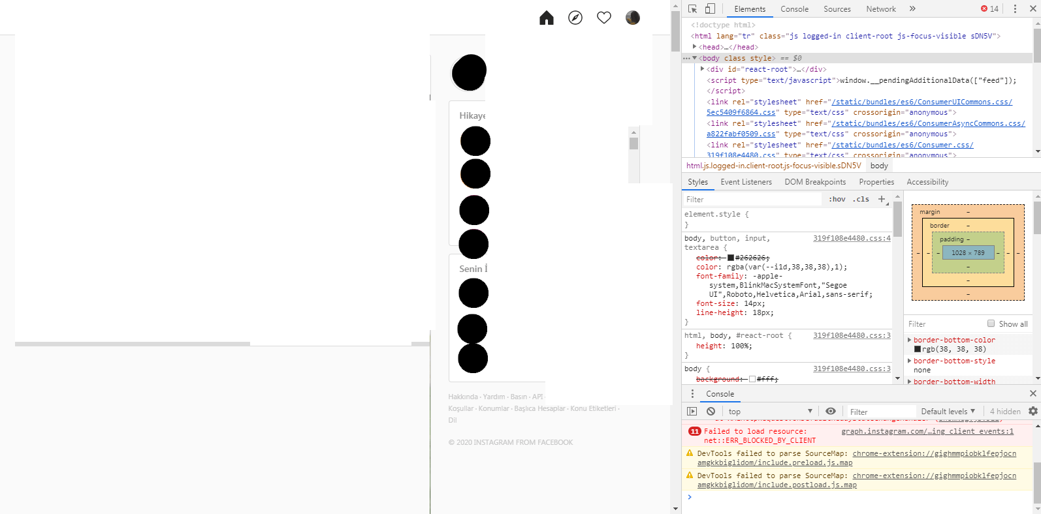Open the DOM Breakpoints tab
This screenshot has width=1041, height=514.
pyautogui.click(x=815, y=182)
